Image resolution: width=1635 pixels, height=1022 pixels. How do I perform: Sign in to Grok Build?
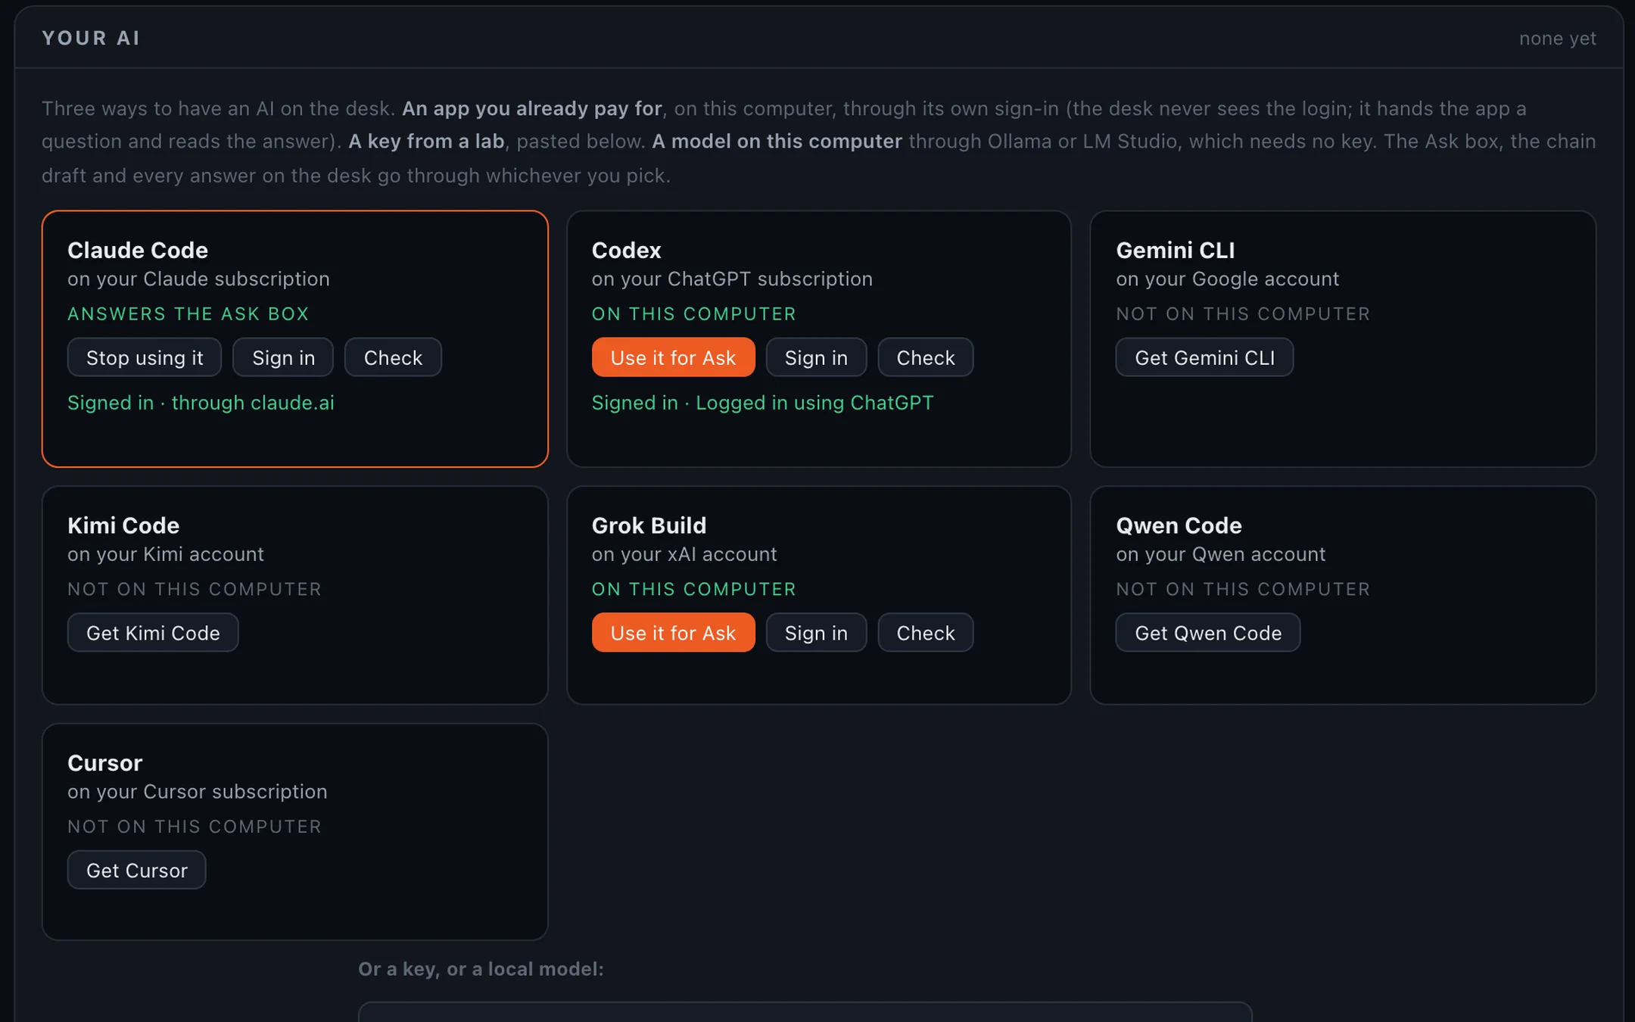pyautogui.click(x=816, y=633)
